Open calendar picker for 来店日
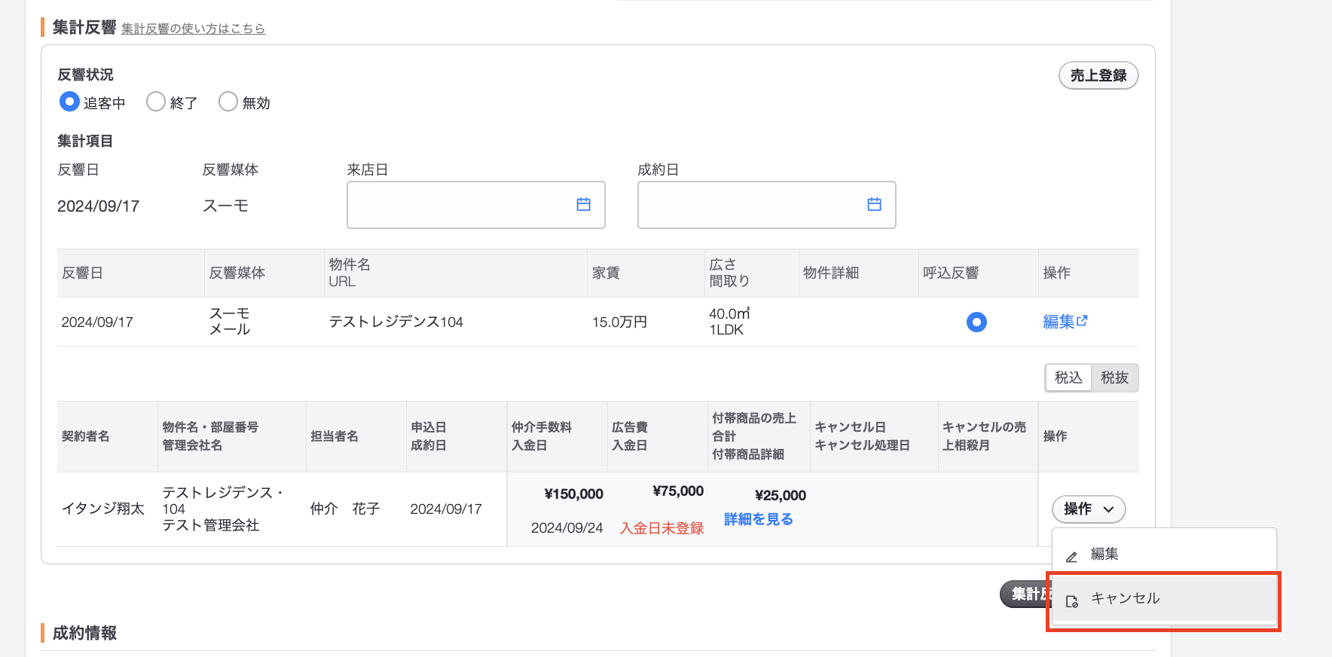 pyautogui.click(x=583, y=204)
